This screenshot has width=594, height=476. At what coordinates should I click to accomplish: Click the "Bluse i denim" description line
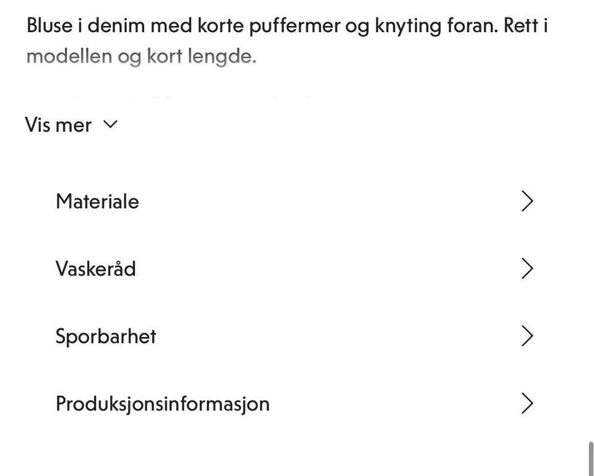click(93, 26)
